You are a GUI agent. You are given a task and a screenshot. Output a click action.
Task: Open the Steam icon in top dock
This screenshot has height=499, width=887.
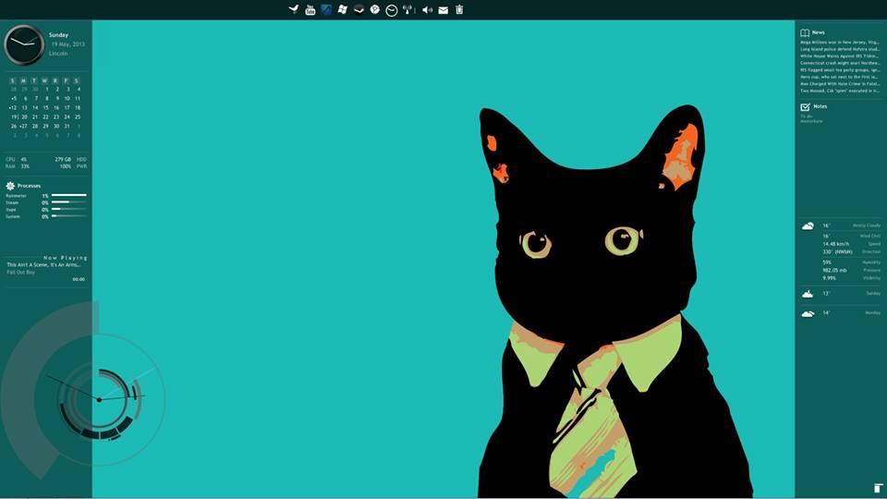tap(358, 9)
